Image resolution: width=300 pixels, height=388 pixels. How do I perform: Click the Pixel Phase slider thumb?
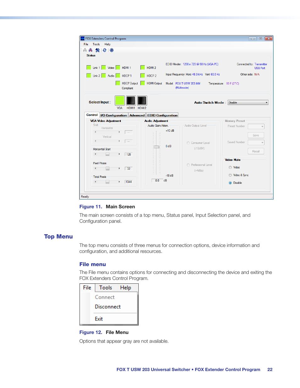click(x=108, y=168)
